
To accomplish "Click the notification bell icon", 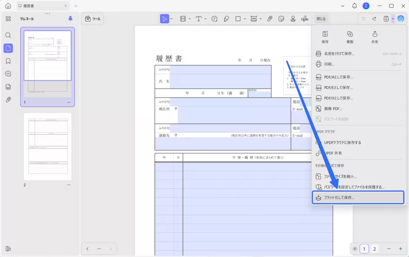I will [354, 6].
